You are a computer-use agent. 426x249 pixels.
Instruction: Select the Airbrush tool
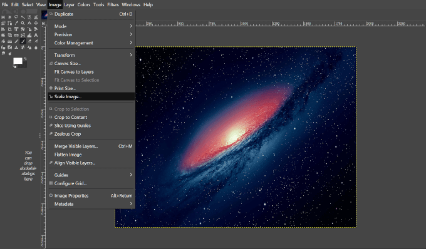36,41
